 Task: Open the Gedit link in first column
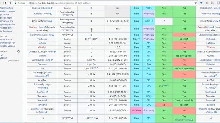point(31,52)
